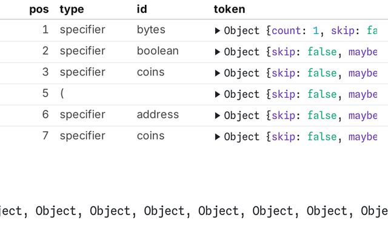Select the bytes id cell
This screenshot has width=388, height=243.
point(151,30)
